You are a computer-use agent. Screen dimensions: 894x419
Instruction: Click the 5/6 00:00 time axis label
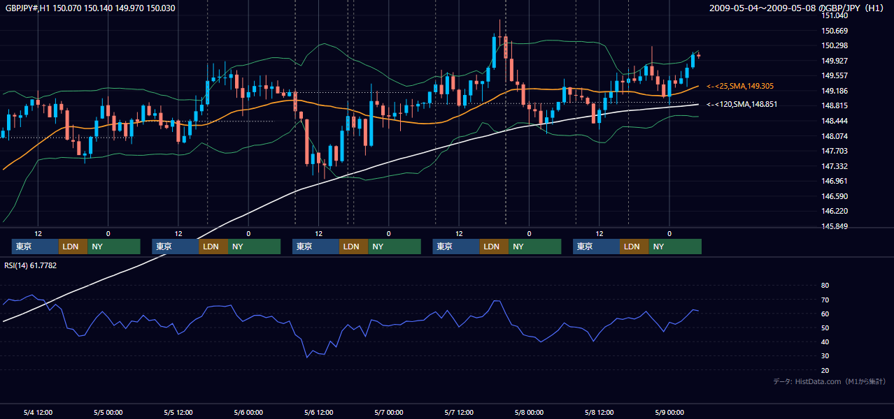pos(248,413)
